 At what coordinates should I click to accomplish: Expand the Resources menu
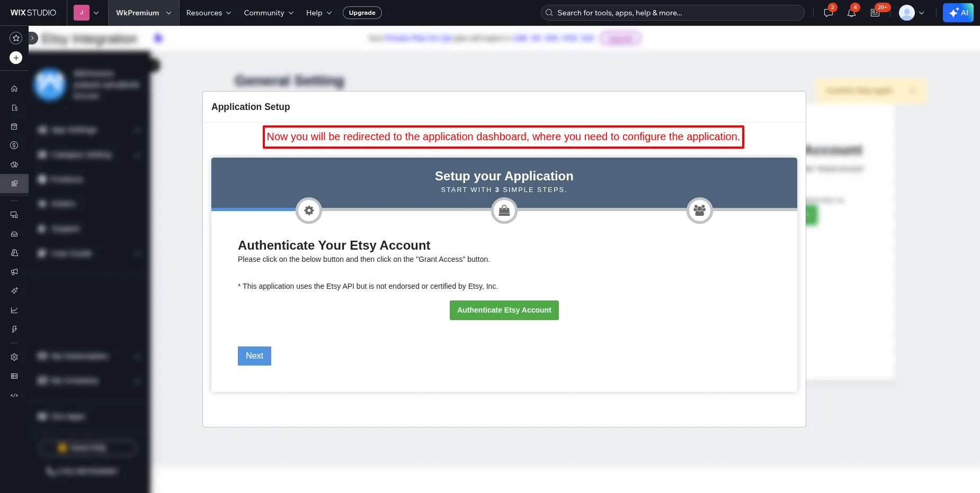coord(208,13)
